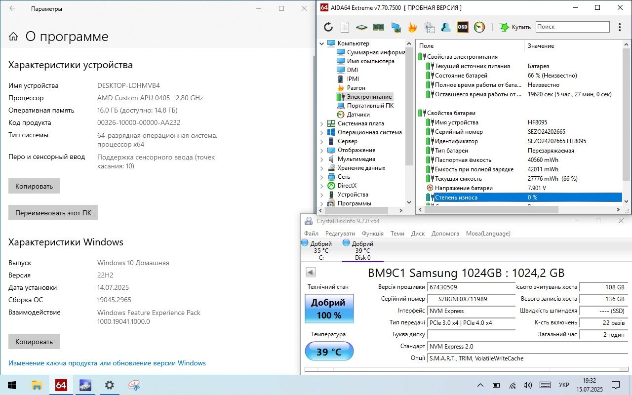Open the Функція menu in CrystalDiskInfo
The height and width of the screenshot is (395, 632).
point(373,234)
